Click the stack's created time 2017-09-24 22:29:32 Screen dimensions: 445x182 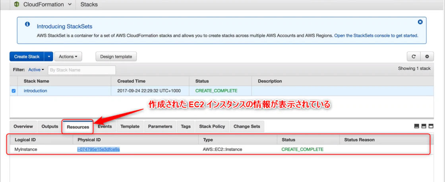149,91
